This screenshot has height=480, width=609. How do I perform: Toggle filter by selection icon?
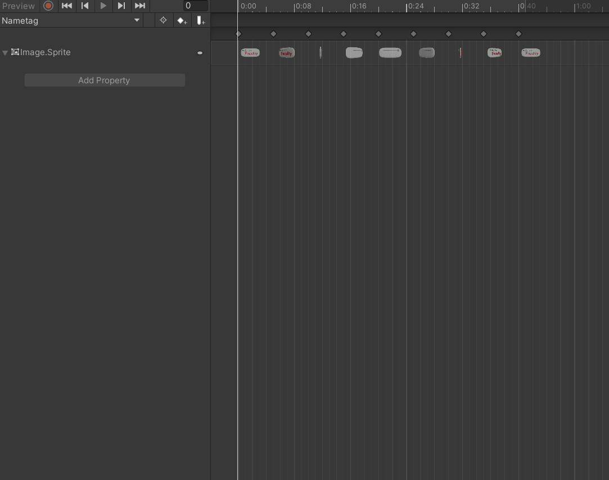tap(163, 20)
